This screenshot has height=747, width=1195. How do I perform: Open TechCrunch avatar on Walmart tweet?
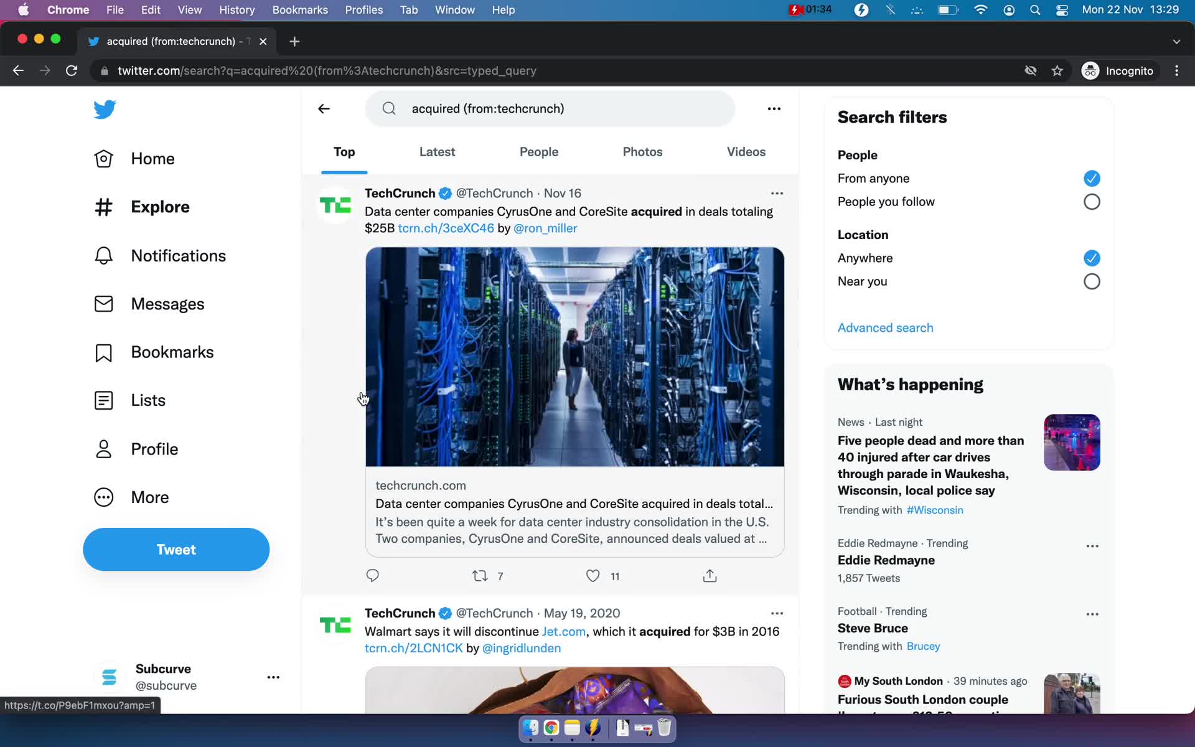point(335,624)
